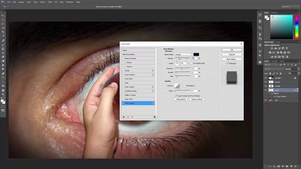Click OK in the Layer Style dialog
This screenshot has height=169, width=301.
click(x=232, y=50)
